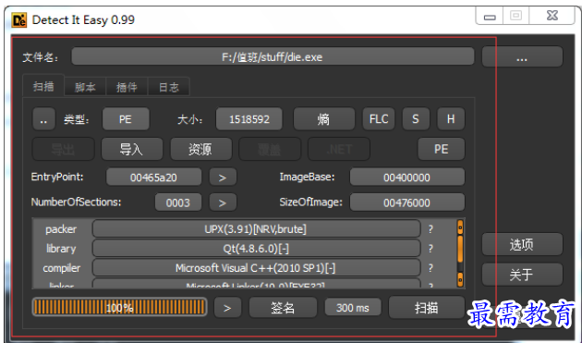Select the compiler result Microsoft Visual C++(2010 SP1)
The image size is (582, 343).
click(x=256, y=268)
